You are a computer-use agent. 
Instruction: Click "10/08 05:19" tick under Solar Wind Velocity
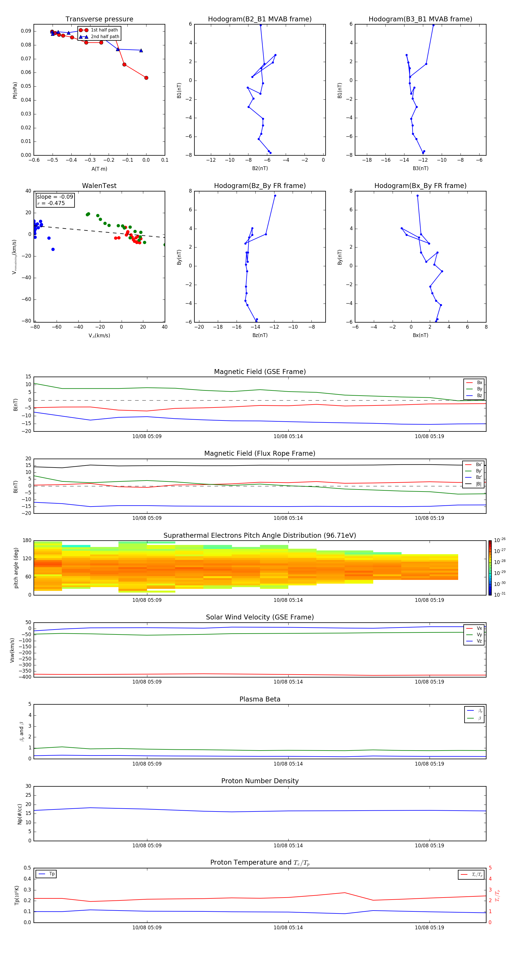click(x=429, y=682)
